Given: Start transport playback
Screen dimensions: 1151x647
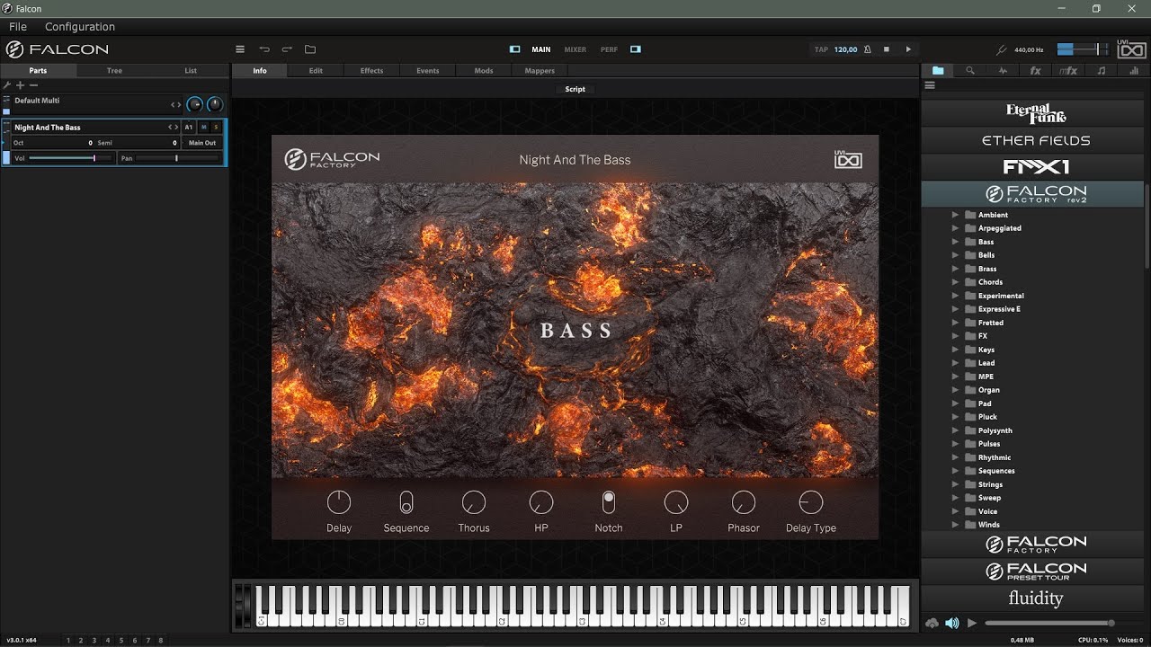Looking at the screenshot, I should point(908,49).
